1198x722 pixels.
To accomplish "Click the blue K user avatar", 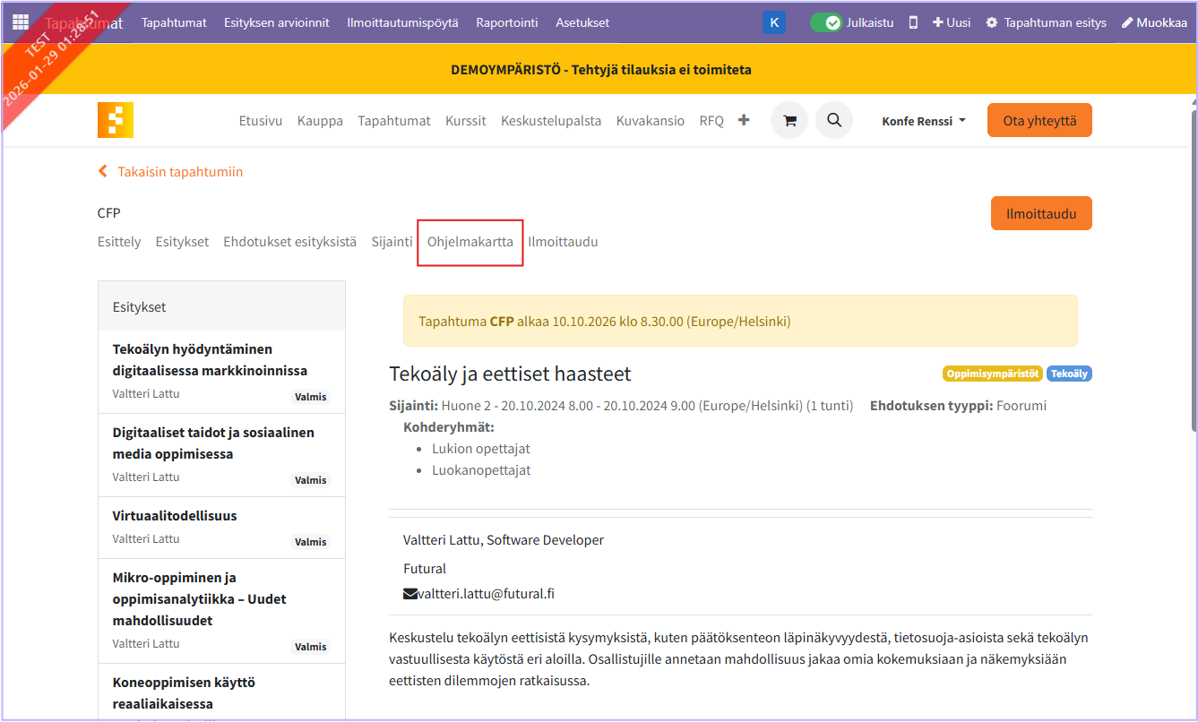I will [x=773, y=22].
